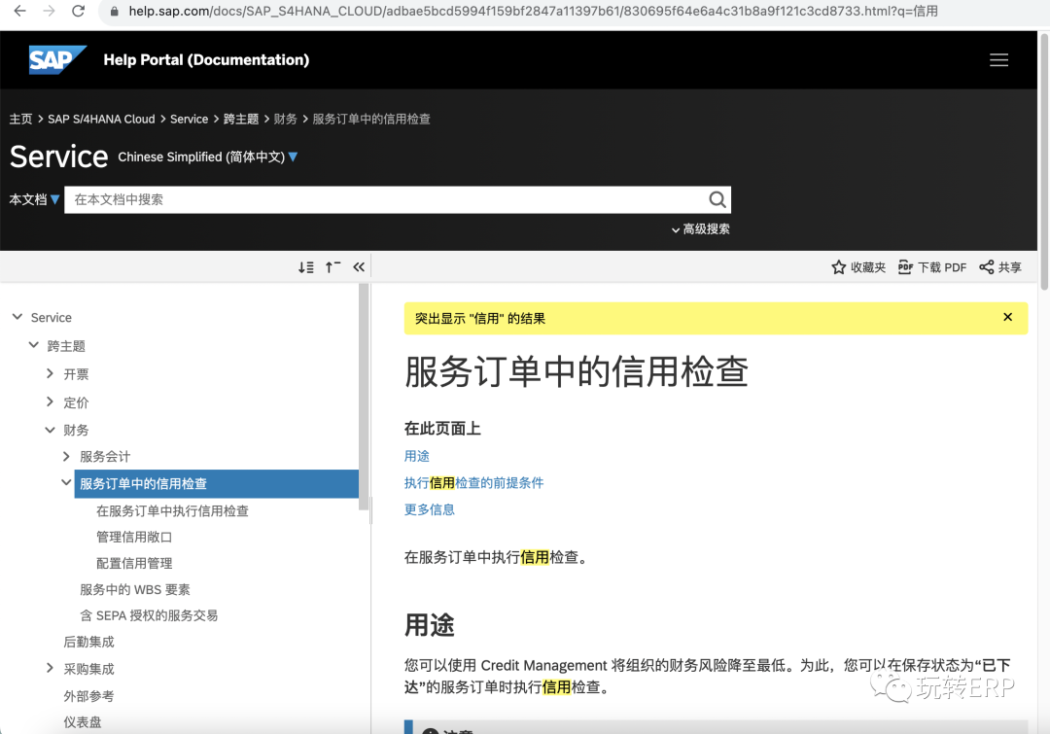This screenshot has width=1050, height=734.
Task: Click the 服务会计 tree label
Action: (104, 457)
